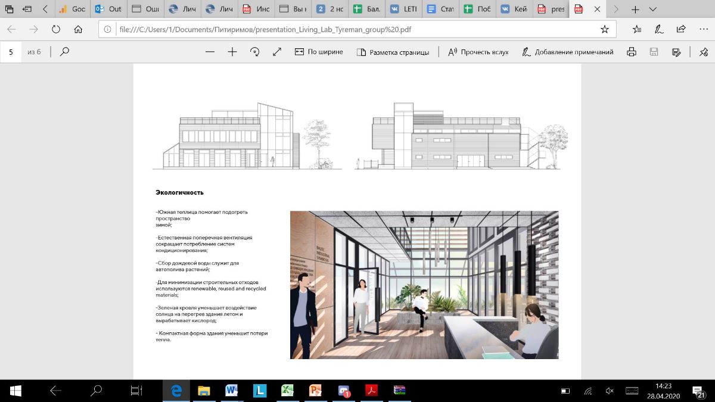Open the Favorites hub list
Image resolution: width=715 pixels, height=402 pixels.
(637, 29)
